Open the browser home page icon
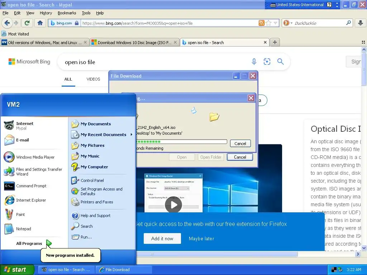Screen dimensions: 367x275 pyautogui.click(x=40, y=23)
